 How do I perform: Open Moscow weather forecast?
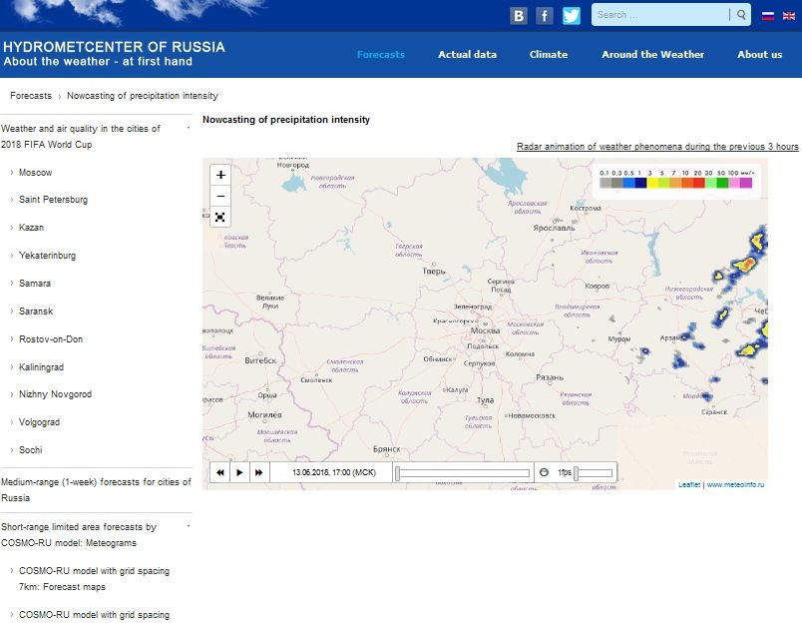pos(35,173)
